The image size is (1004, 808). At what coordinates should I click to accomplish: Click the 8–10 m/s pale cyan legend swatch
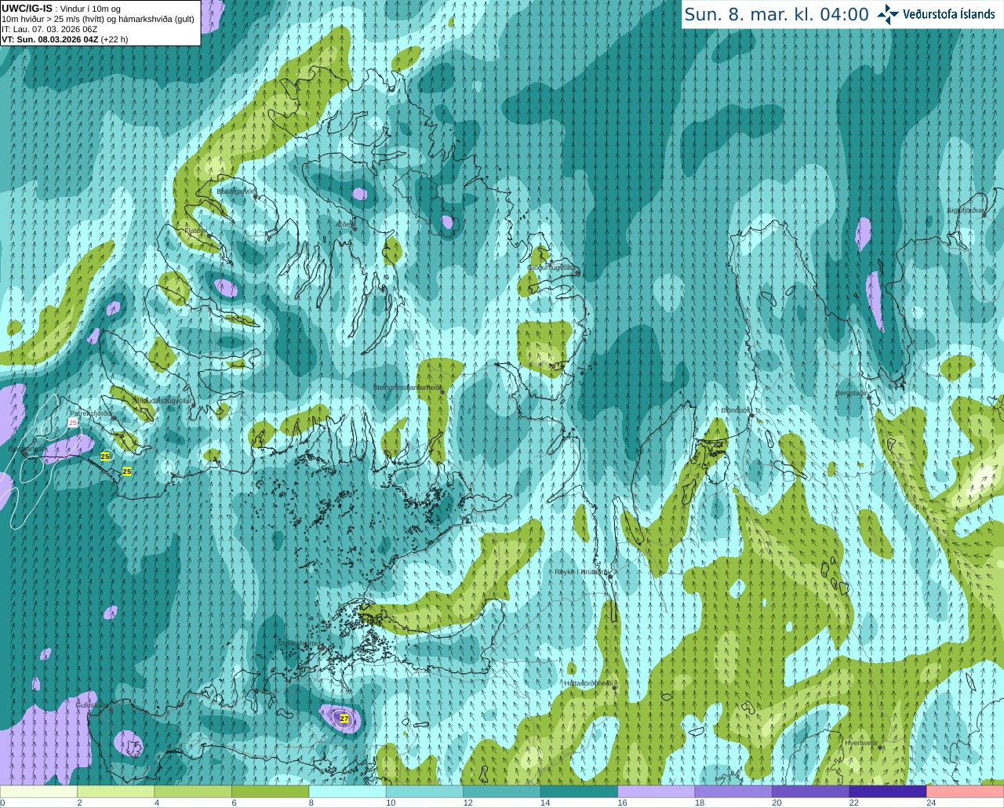pyautogui.click(x=347, y=792)
